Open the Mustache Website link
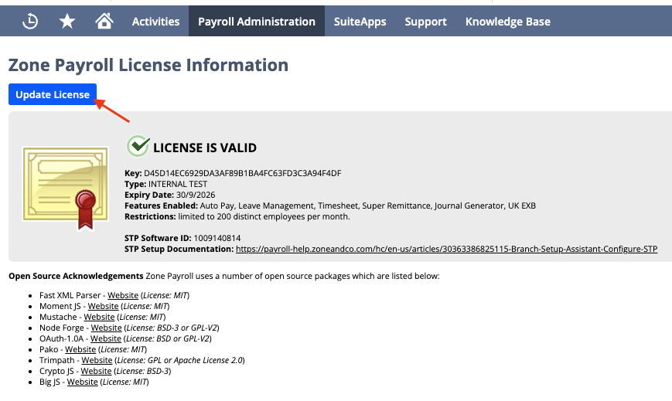This screenshot has width=672, height=401. tap(99, 317)
